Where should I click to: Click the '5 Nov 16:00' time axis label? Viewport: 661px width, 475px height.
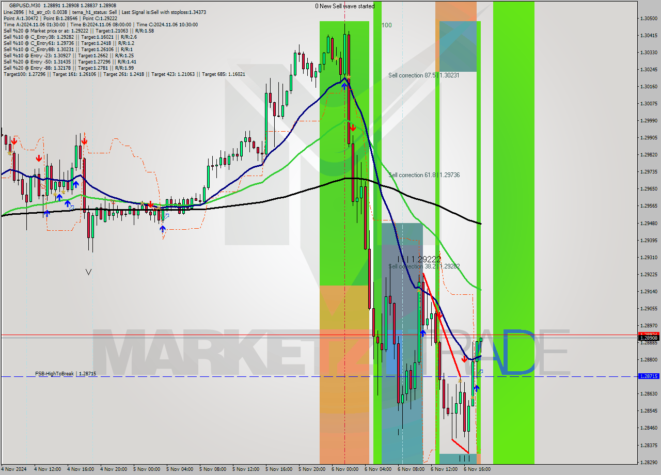point(279,469)
